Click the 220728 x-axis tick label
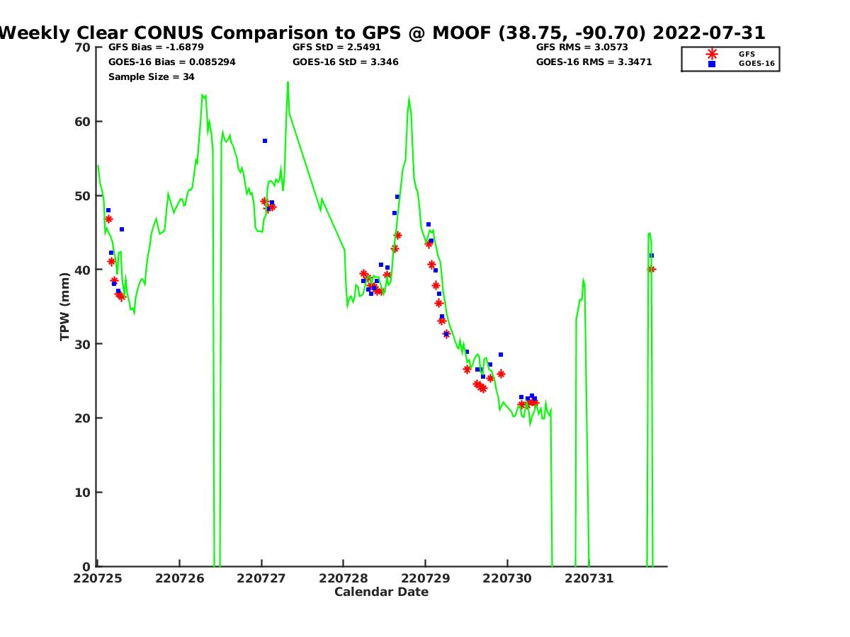Image resolution: width=850 pixels, height=637 pixels. [x=344, y=578]
